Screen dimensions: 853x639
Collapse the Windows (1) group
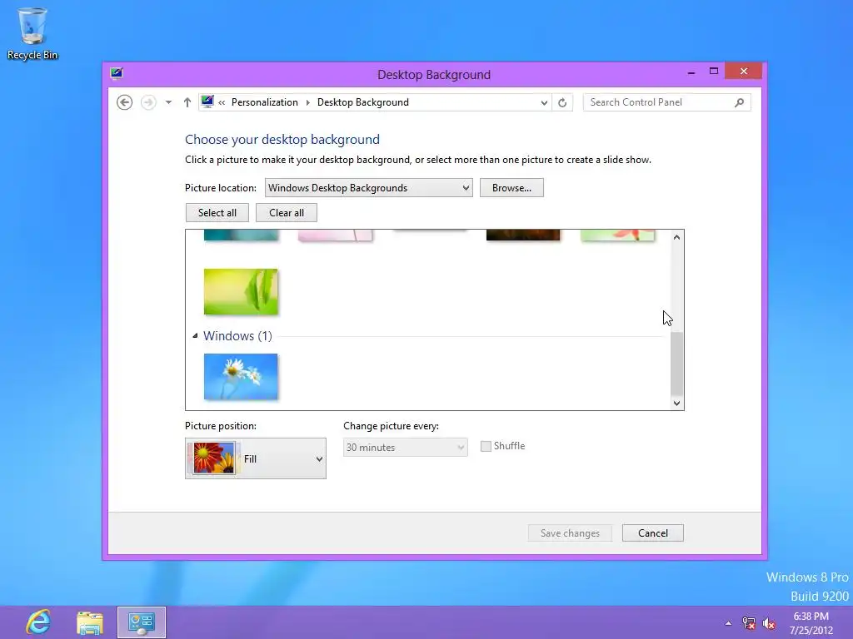coord(195,336)
